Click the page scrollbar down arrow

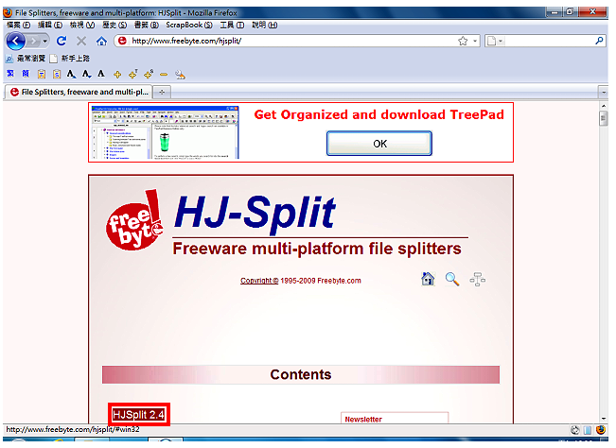click(x=604, y=419)
